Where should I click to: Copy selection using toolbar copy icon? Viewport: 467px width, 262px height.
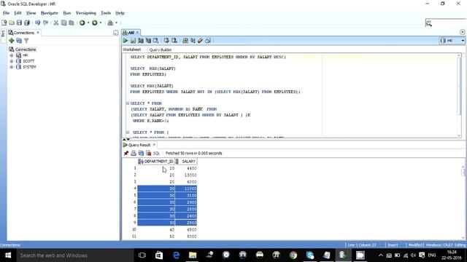click(x=63, y=23)
